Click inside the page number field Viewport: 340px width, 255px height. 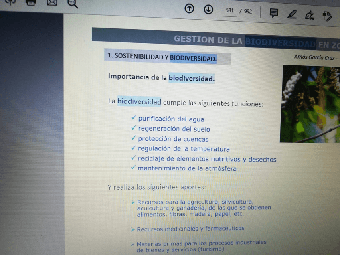(x=229, y=11)
